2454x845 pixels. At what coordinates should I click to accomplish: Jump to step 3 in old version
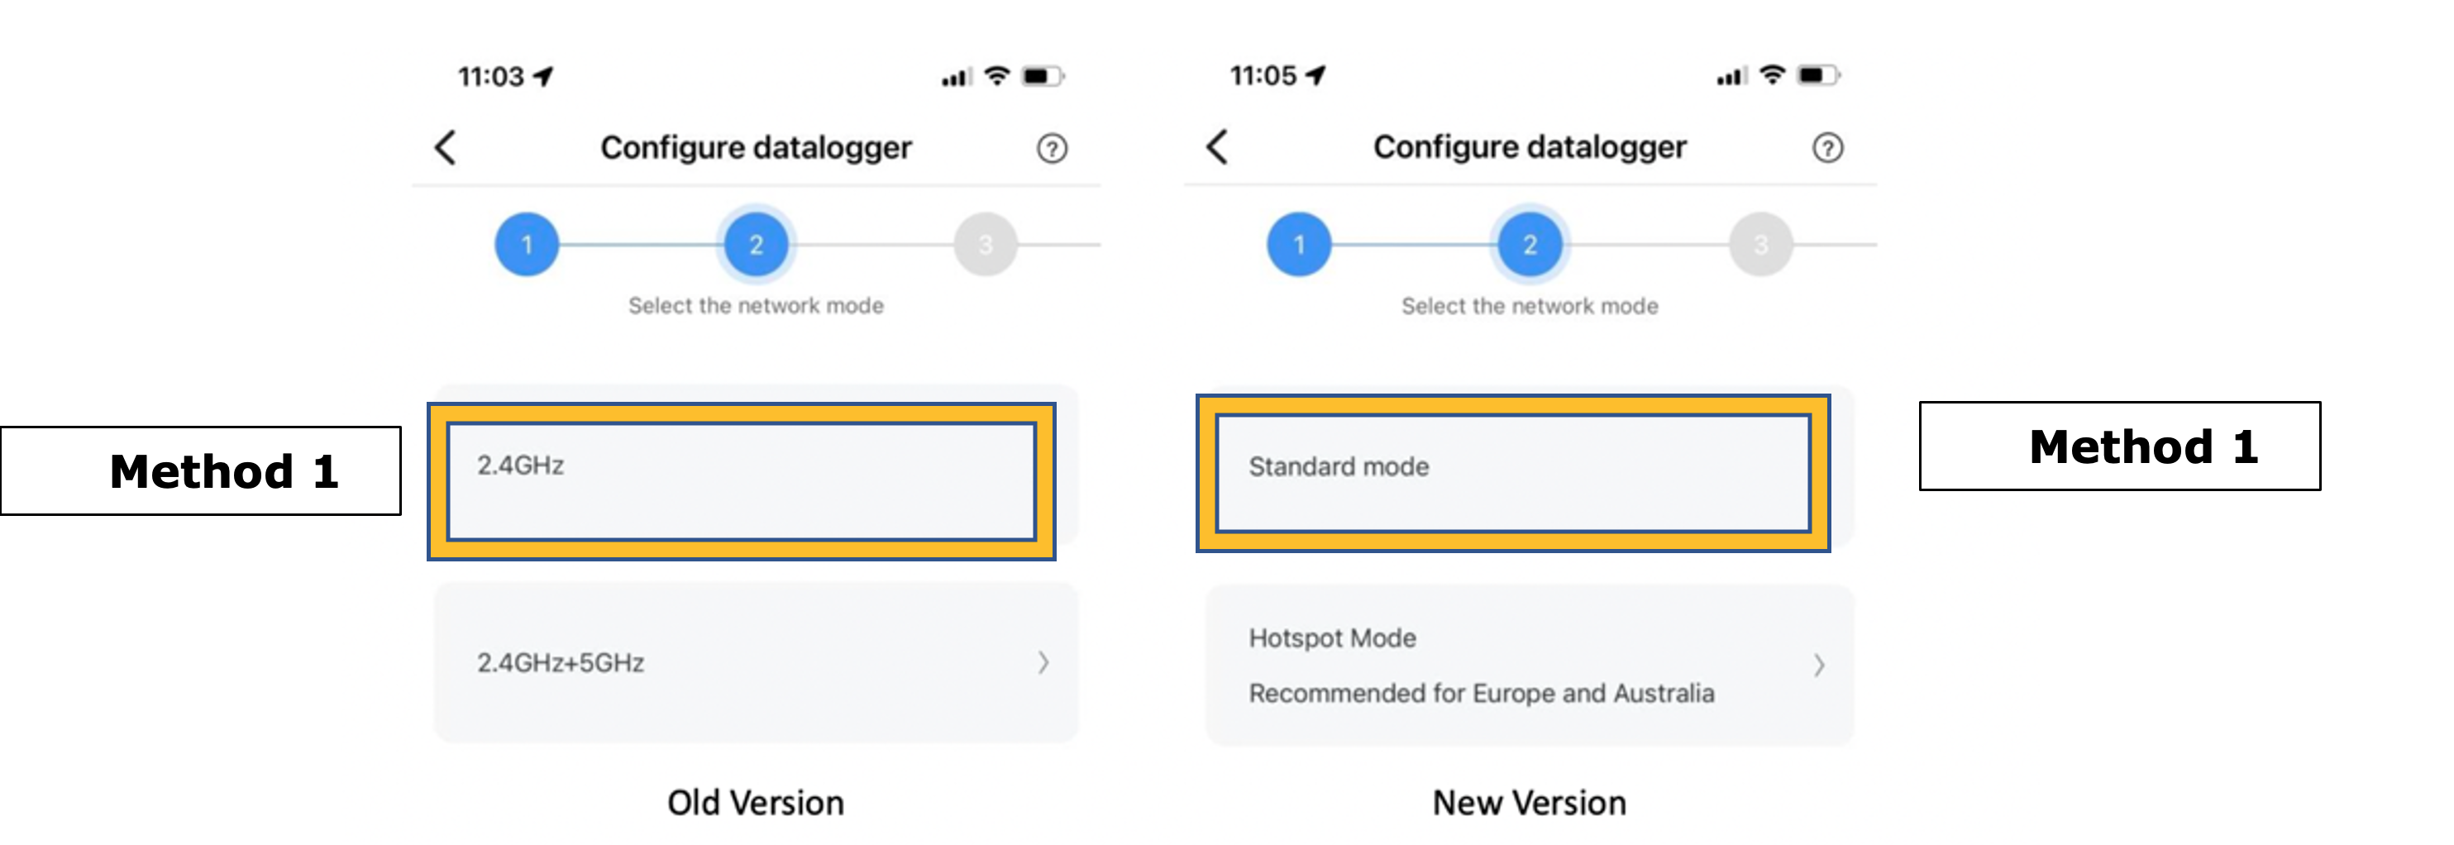[x=986, y=245]
